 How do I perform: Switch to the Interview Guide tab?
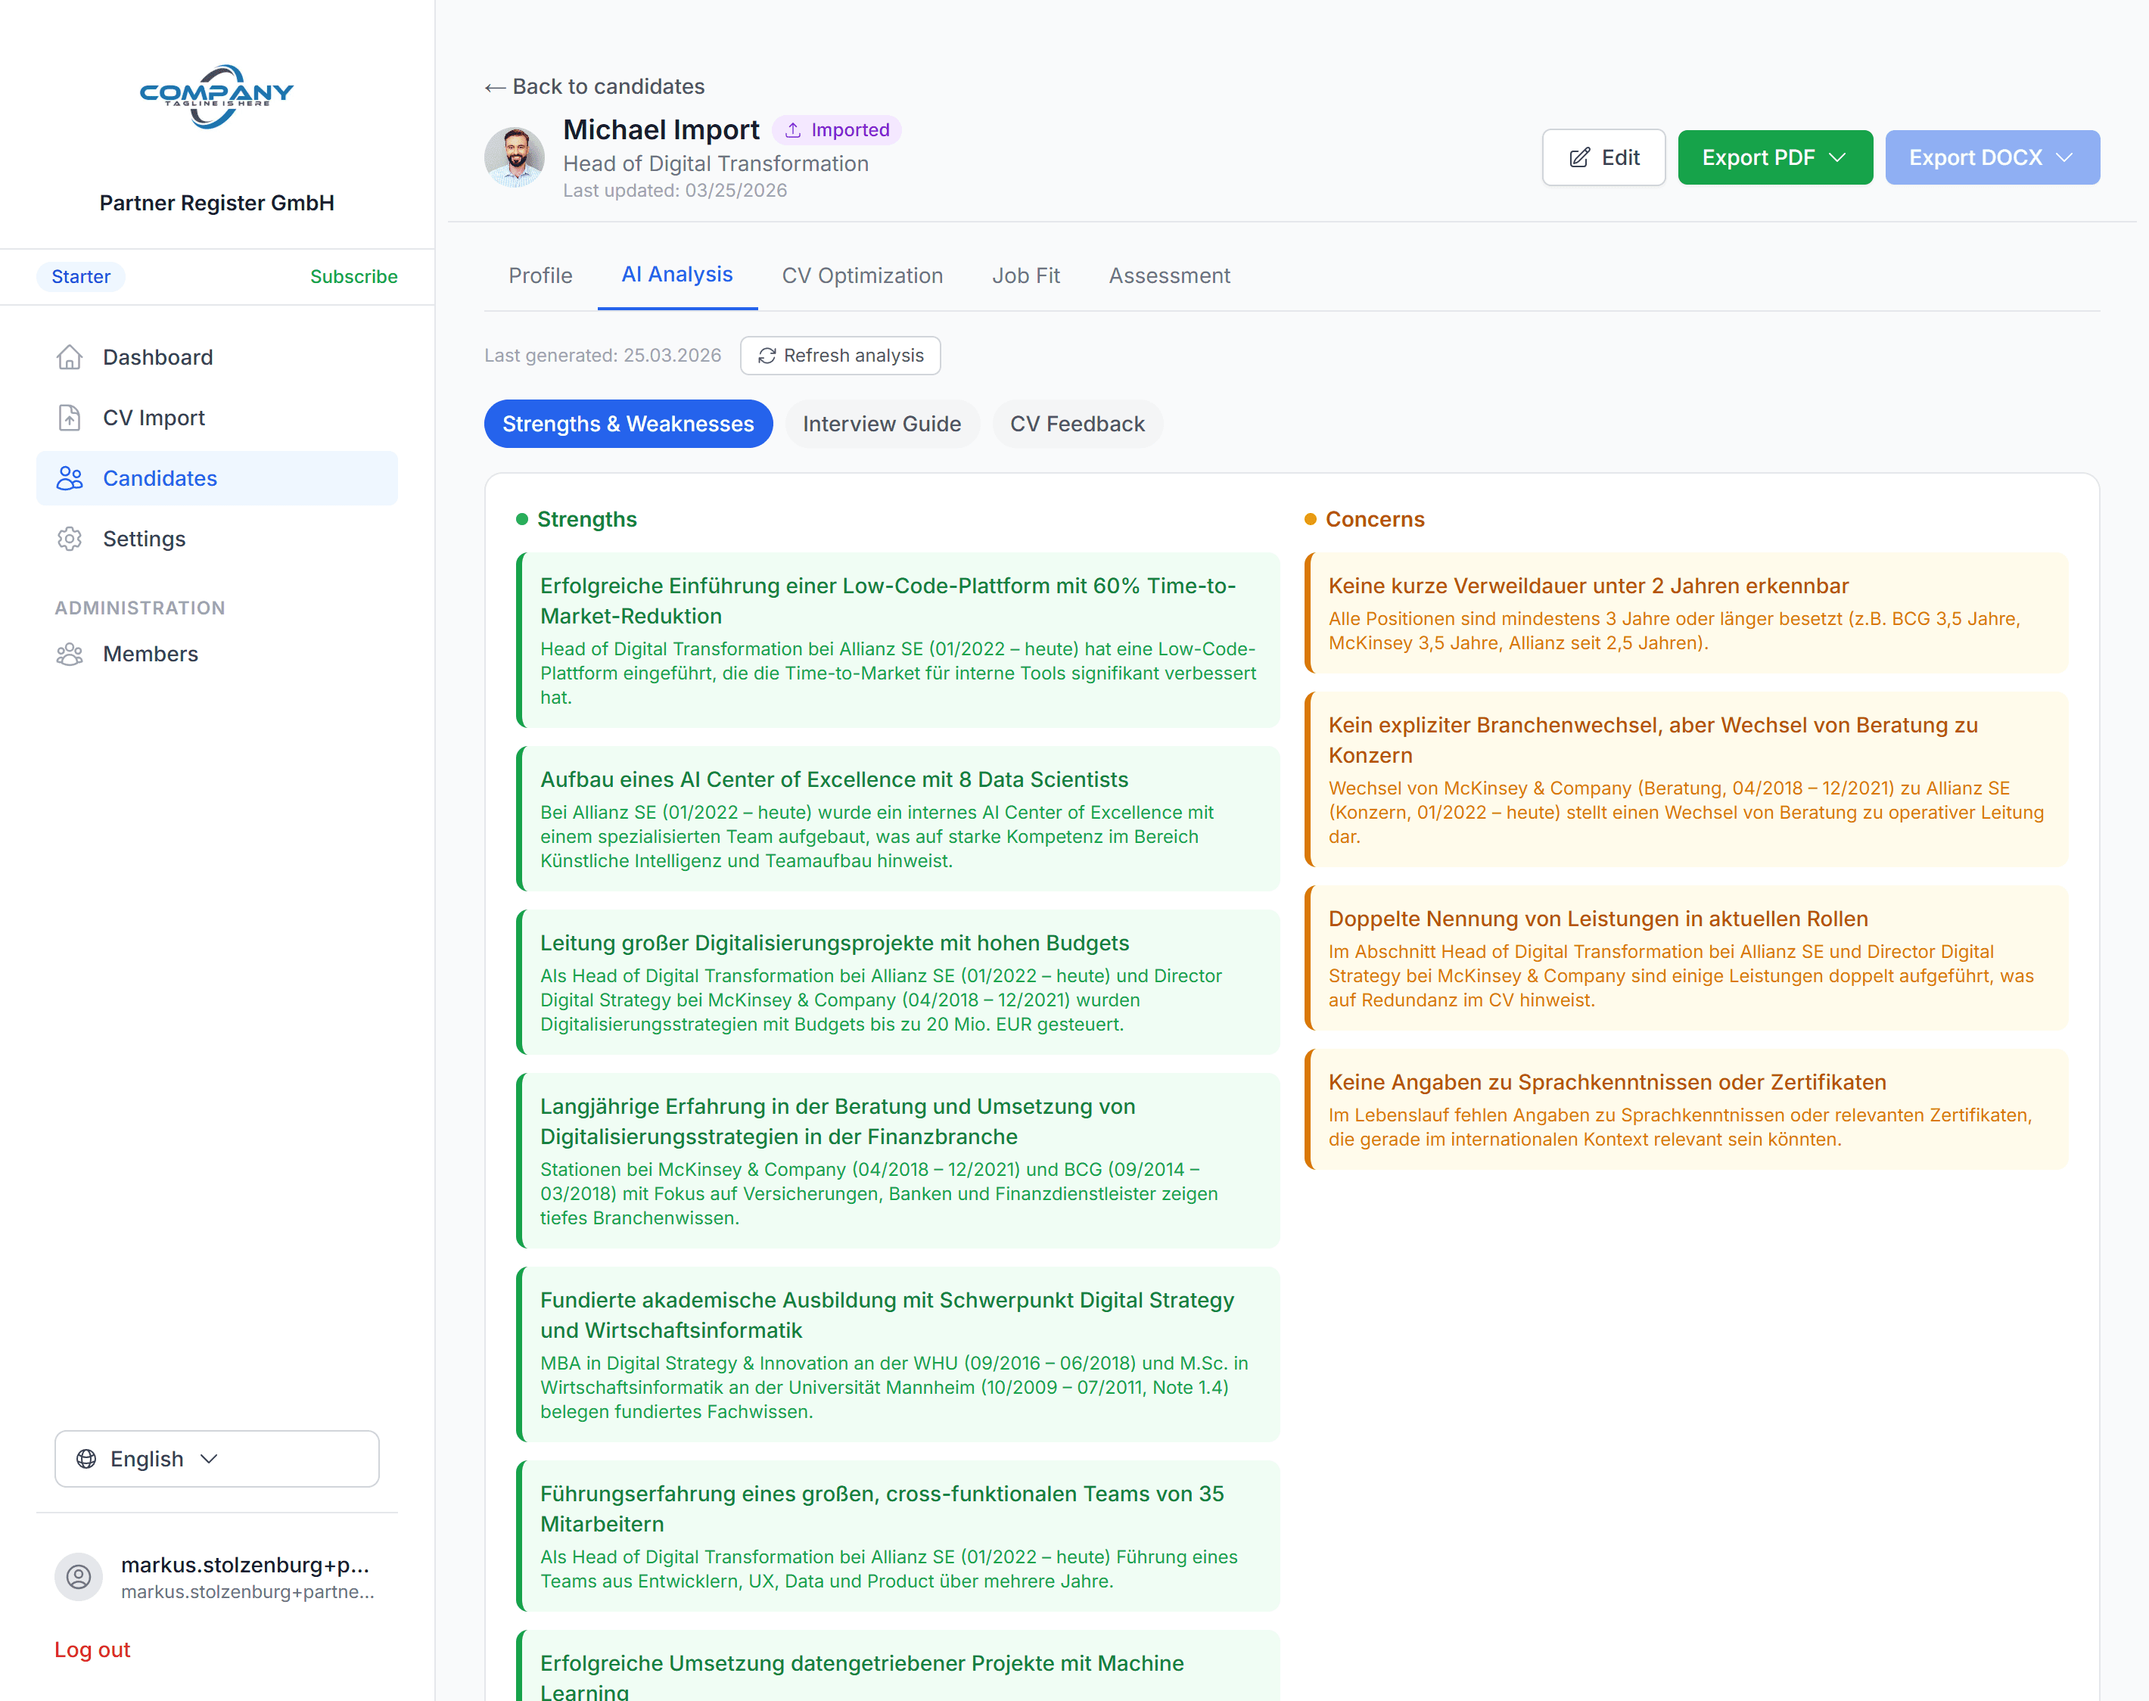[x=882, y=423]
